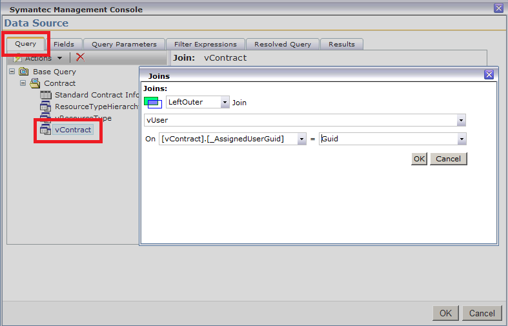Image resolution: width=508 pixels, height=326 pixels.
Task: Show the Results tab
Action: (x=341, y=45)
